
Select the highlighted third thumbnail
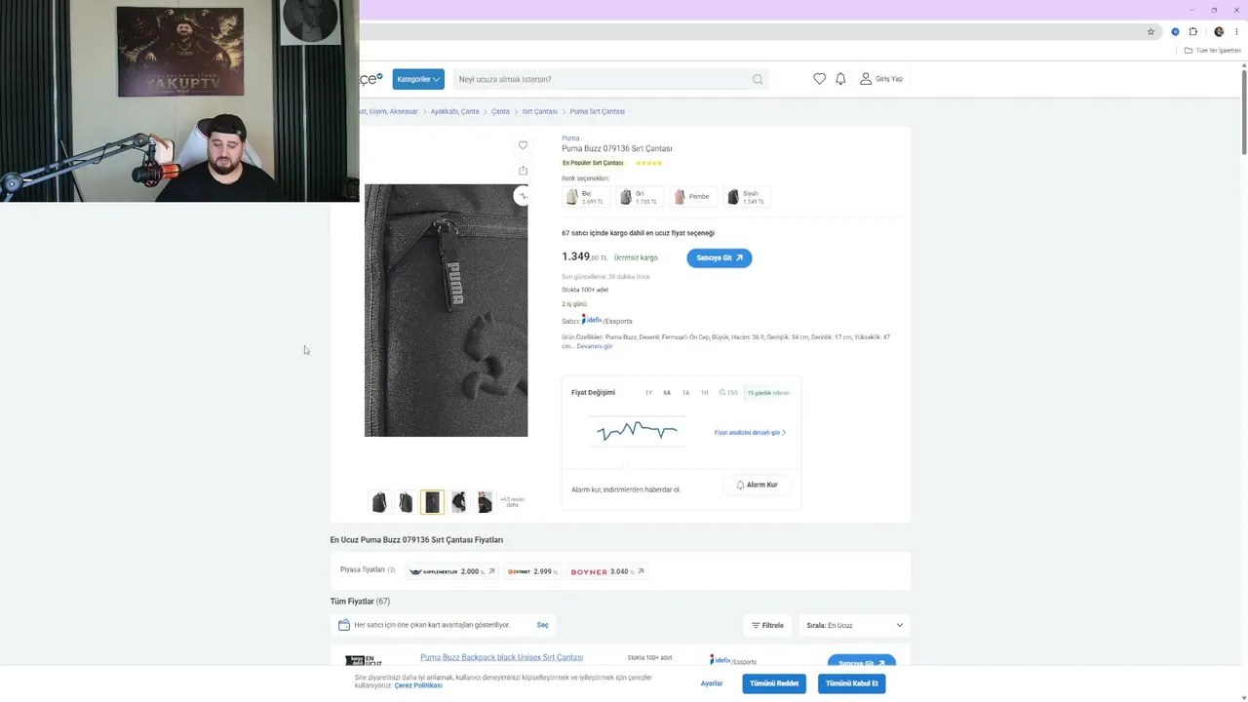(x=432, y=502)
